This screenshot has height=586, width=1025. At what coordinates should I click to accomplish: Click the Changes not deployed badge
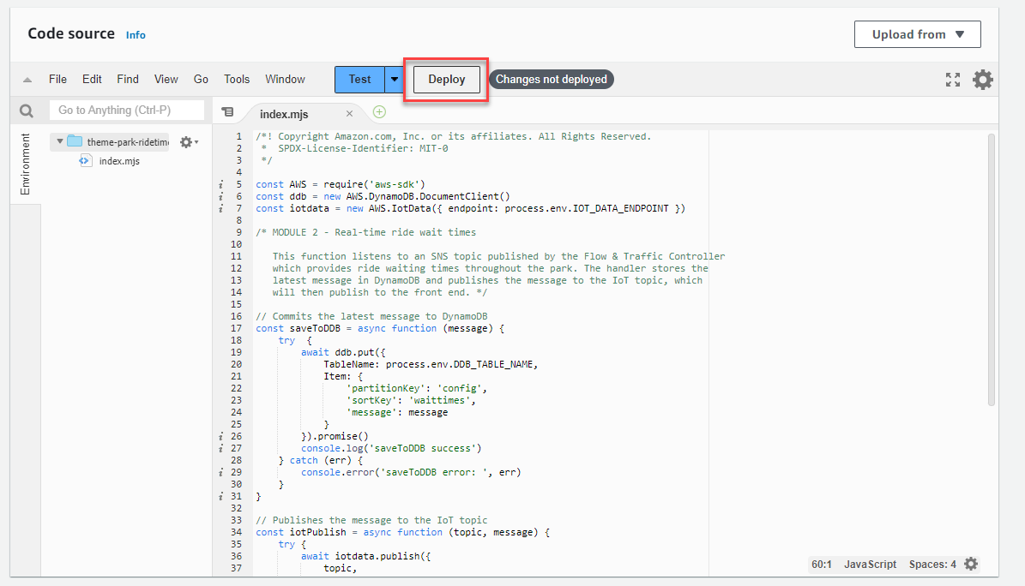click(x=551, y=80)
